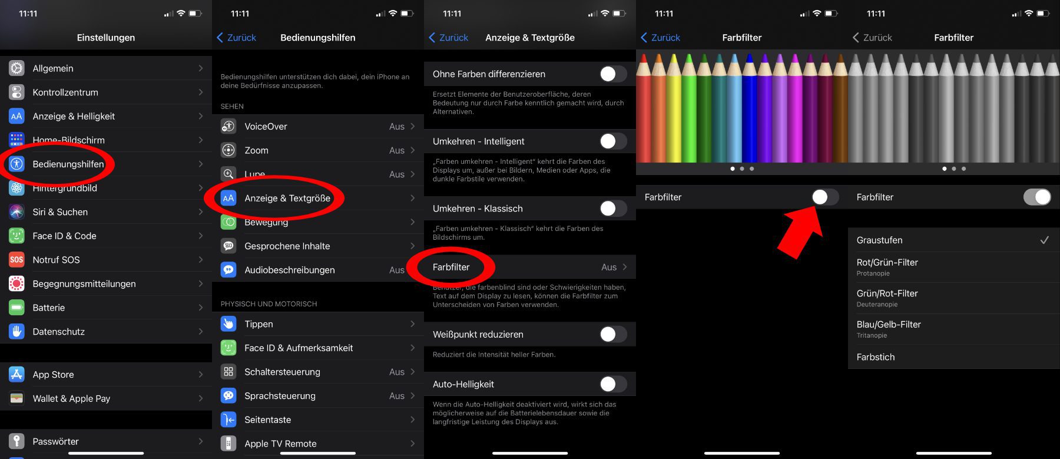Turn on Weißpunkt reduzieren switch

pos(612,335)
